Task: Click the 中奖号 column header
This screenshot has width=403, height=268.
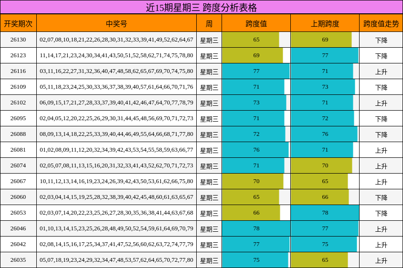Action: point(117,23)
